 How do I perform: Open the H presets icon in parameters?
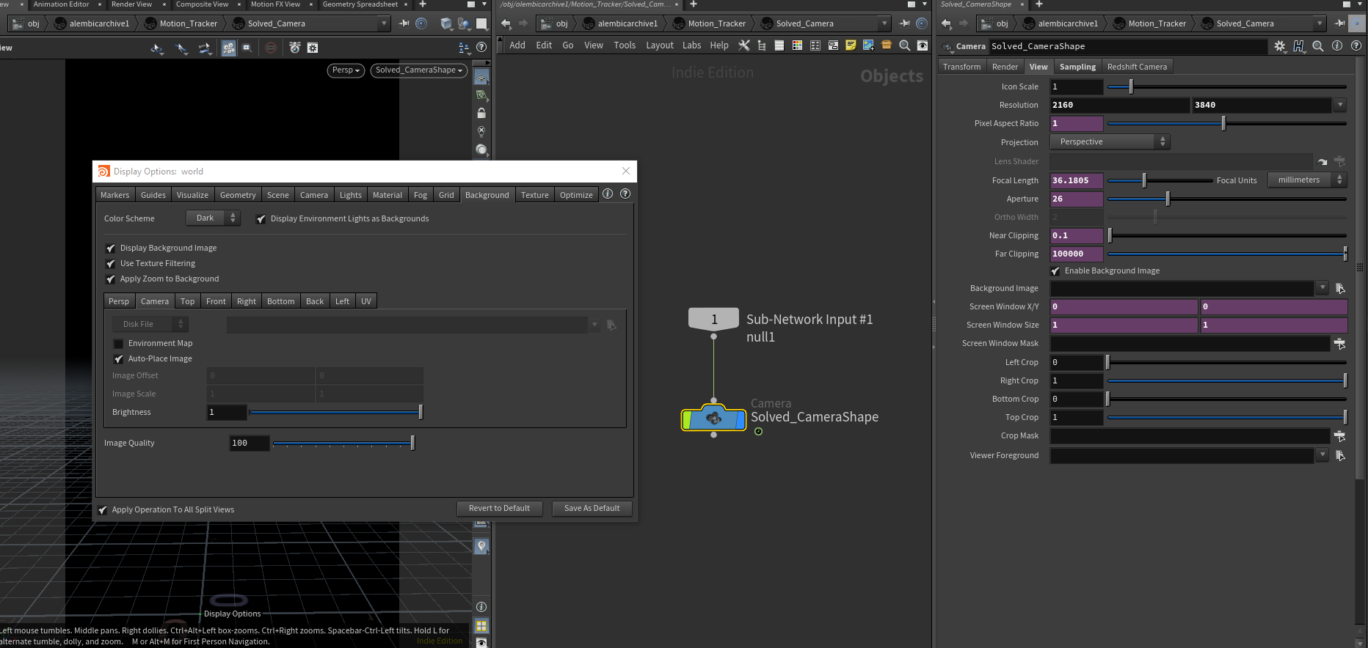click(x=1299, y=46)
